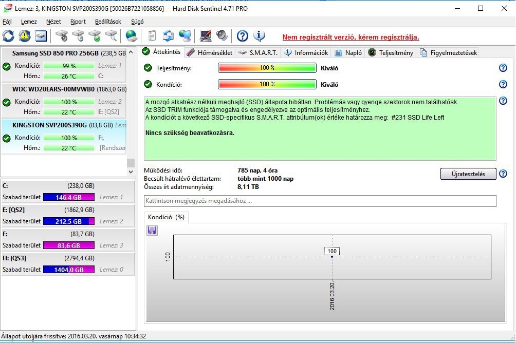Screen dimensions: 516x343
Task: Click the '8,11 TB' total written value
Action: click(248, 187)
